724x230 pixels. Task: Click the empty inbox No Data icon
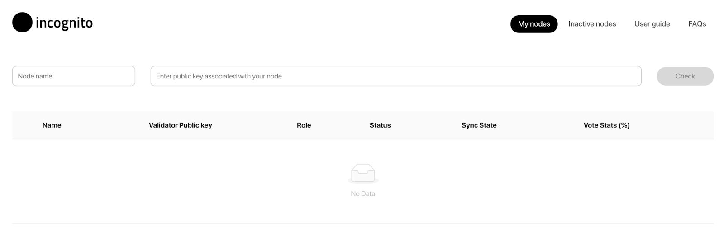coord(363,174)
